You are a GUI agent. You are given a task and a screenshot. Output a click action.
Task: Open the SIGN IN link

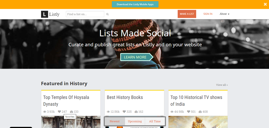(x=208, y=14)
